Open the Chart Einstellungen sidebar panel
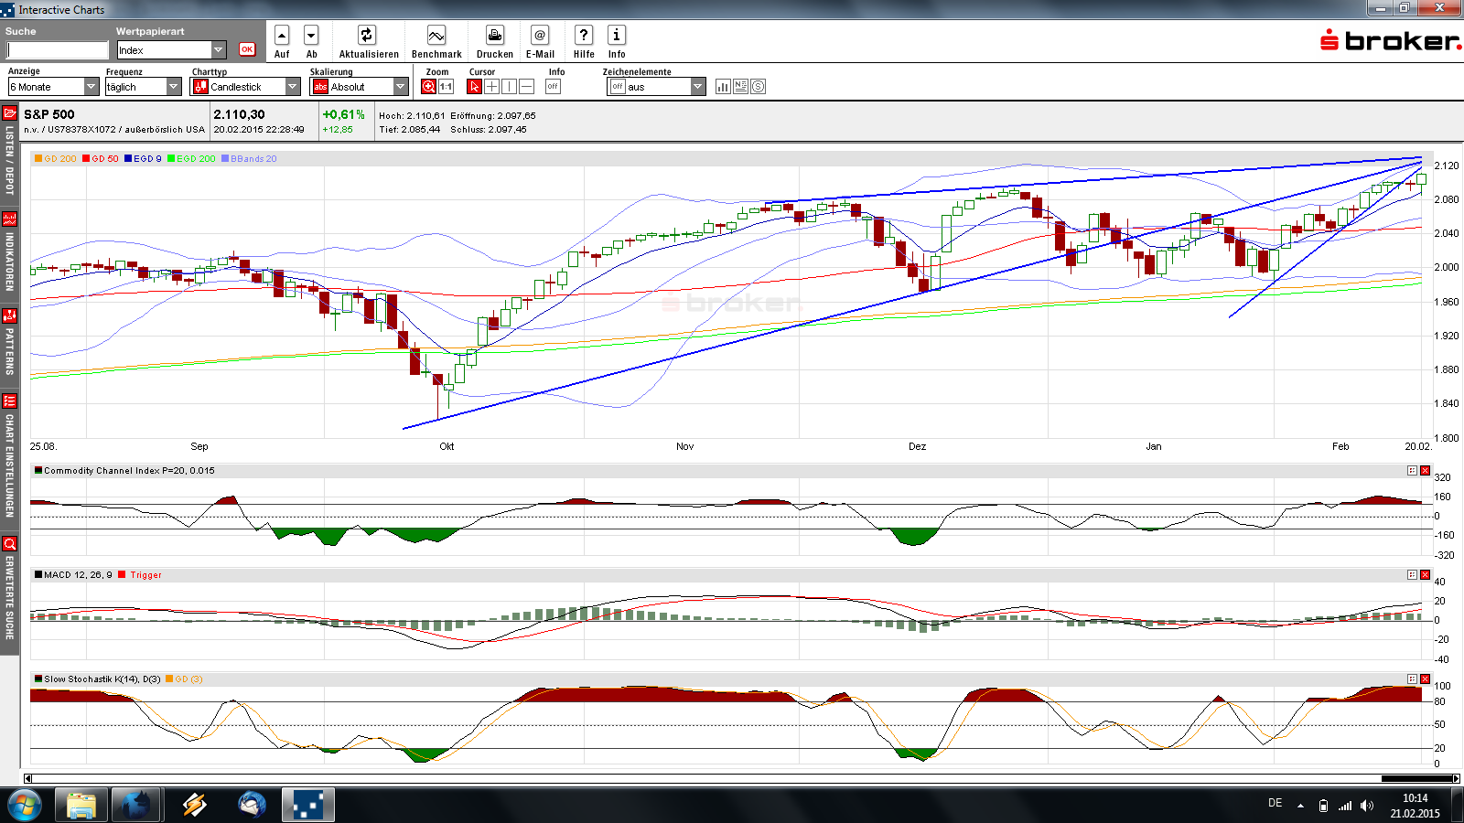This screenshot has height=823, width=1464. 9,456
